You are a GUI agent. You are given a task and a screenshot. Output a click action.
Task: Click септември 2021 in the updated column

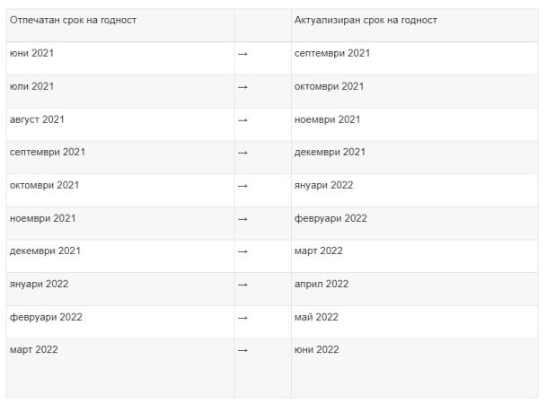[332, 54]
